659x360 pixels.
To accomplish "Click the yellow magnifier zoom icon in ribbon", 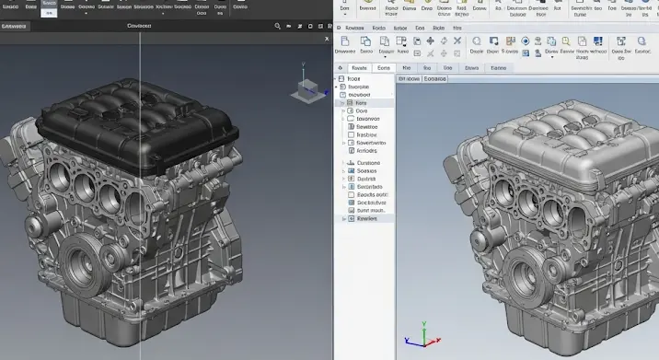I will pos(566,41).
